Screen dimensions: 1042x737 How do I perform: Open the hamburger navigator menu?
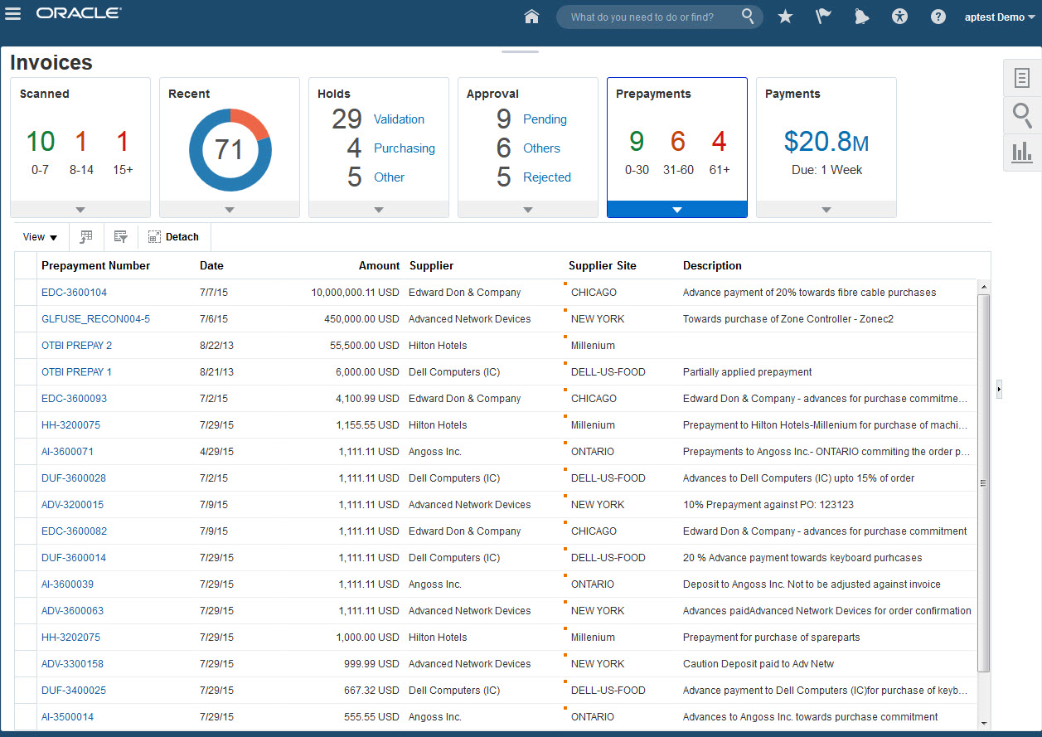click(x=13, y=14)
